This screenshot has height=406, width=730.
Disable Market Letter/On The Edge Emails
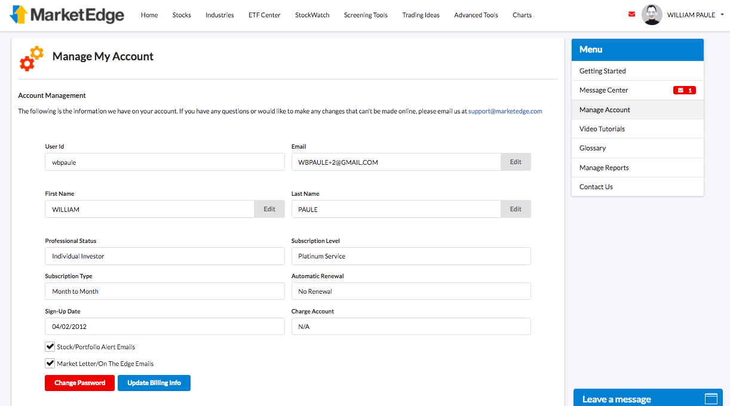50,363
